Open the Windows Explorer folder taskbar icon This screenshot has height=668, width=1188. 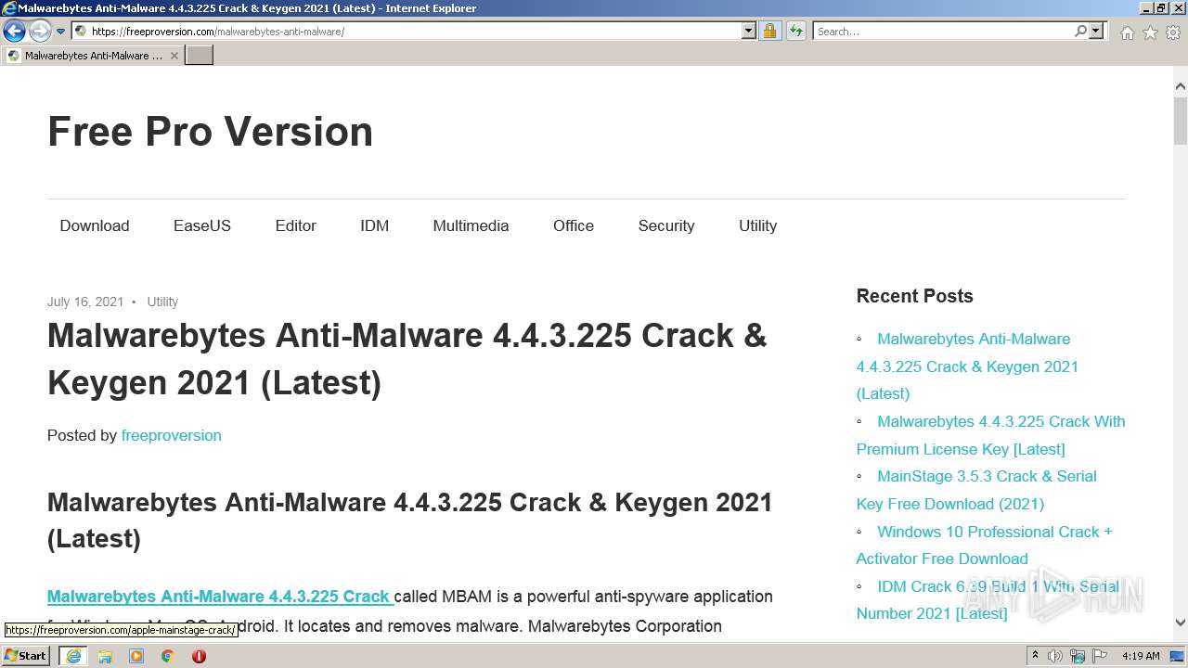105,656
